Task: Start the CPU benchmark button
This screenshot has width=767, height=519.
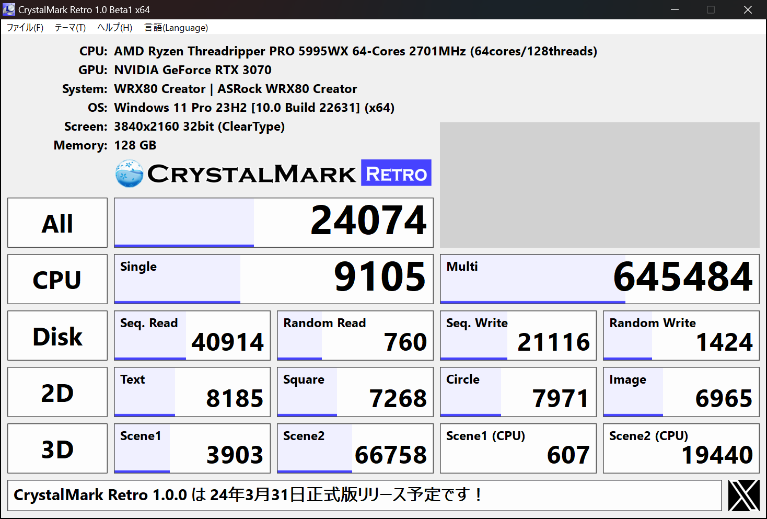Action: point(57,279)
